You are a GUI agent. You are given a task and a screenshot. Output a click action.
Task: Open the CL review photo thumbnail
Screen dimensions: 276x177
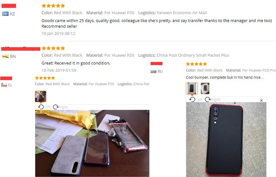click(40, 96)
